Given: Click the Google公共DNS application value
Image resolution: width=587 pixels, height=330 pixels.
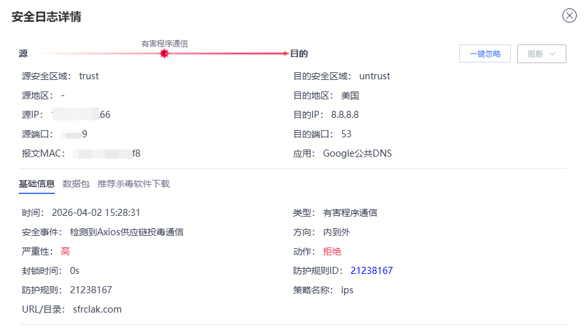Looking at the screenshot, I should pos(357,153).
